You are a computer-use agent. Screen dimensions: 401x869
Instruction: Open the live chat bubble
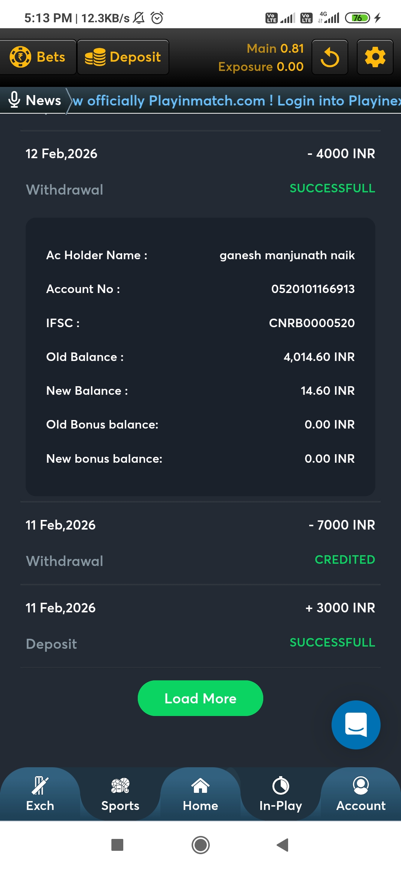[x=356, y=725]
